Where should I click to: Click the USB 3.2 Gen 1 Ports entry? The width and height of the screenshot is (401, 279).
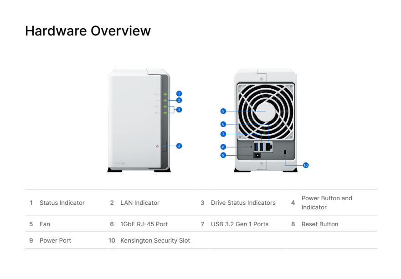pyautogui.click(x=240, y=224)
